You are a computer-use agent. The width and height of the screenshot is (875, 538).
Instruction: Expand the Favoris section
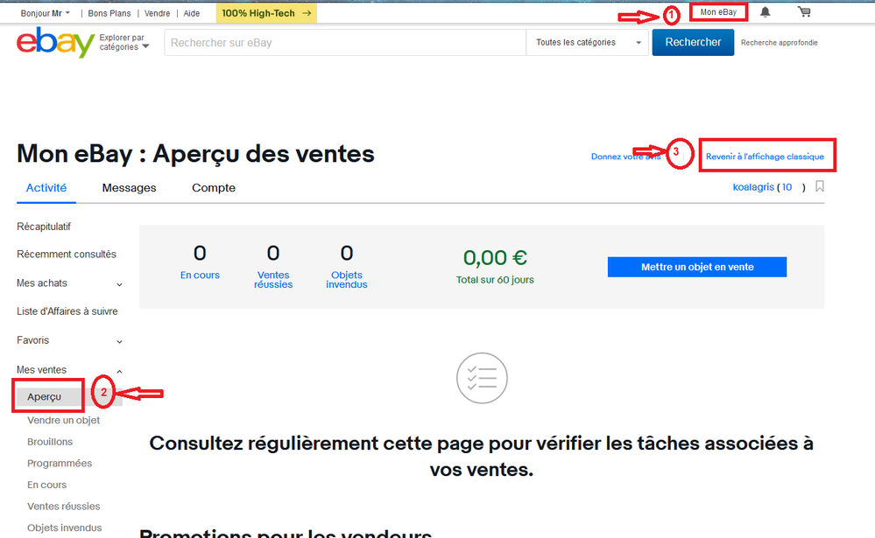pyautogui.click(x=69, y=340)
